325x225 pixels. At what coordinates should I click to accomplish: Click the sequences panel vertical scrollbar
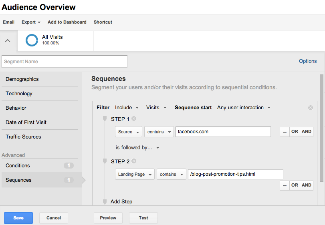click(321, 128)
